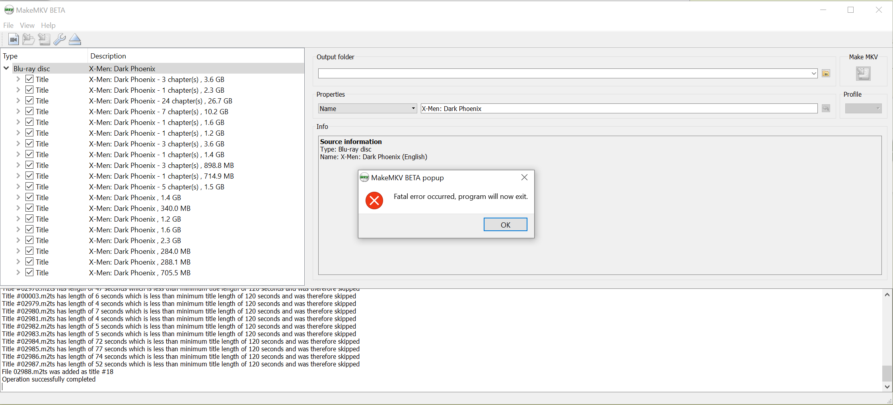
Task: Select the X-Men: Dark Phoenix Blu-ray disc row
Action: point(152,68)
